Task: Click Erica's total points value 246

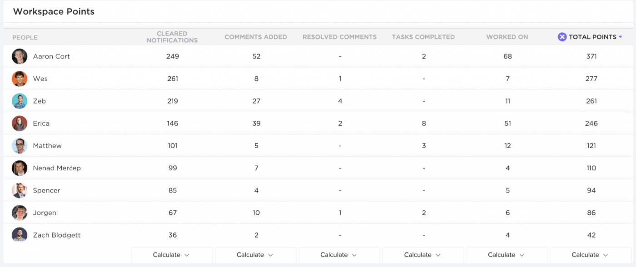Action: tap(591, 124)
